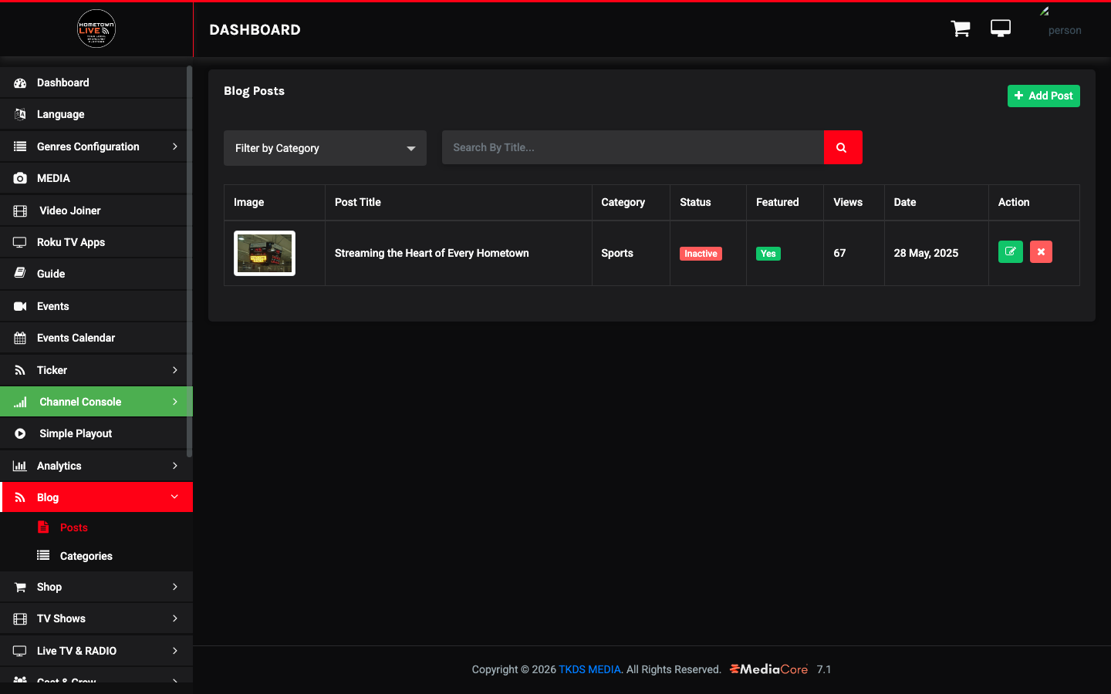Click the Ticker RSS icon
The height and width of the screenshot is (694, 1111).
tap(20, 370)
